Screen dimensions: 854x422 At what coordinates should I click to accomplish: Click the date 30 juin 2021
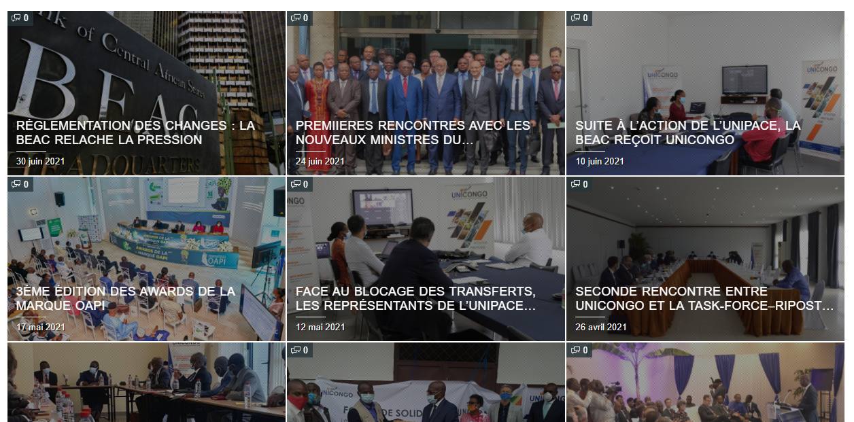40,161
